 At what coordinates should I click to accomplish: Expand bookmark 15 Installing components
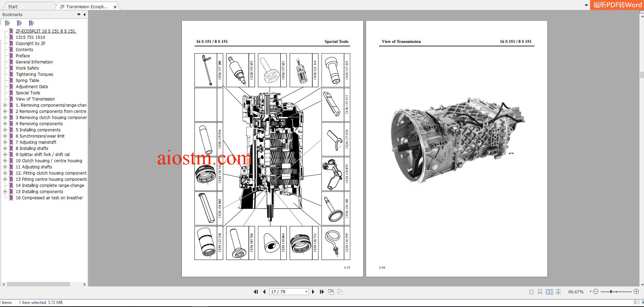click(x=5, y=192)
